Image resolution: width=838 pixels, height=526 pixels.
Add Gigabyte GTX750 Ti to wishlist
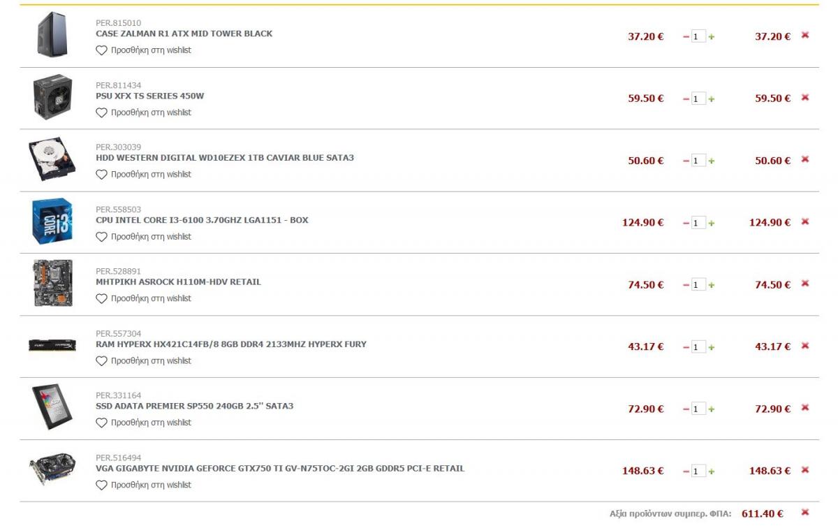tap(143, 485)
